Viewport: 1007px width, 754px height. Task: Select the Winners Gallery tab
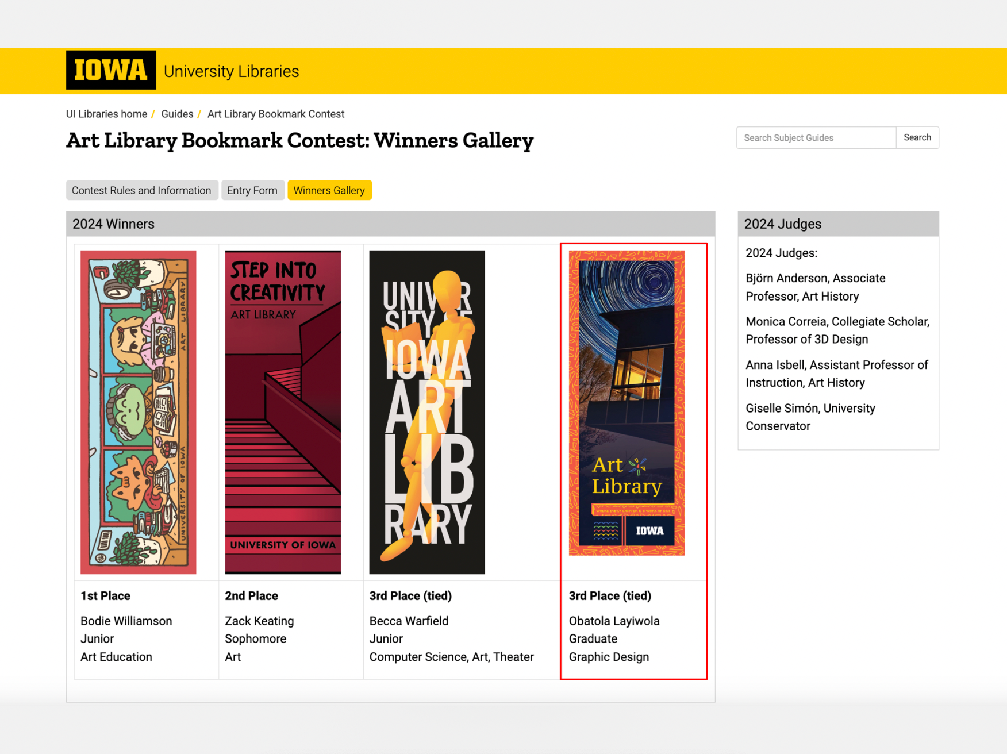click(329, 190)
